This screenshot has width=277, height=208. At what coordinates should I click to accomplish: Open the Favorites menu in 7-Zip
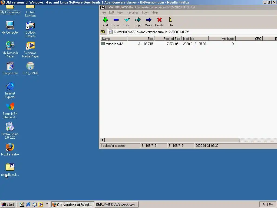pyautogui.click(x=132, y=12)
